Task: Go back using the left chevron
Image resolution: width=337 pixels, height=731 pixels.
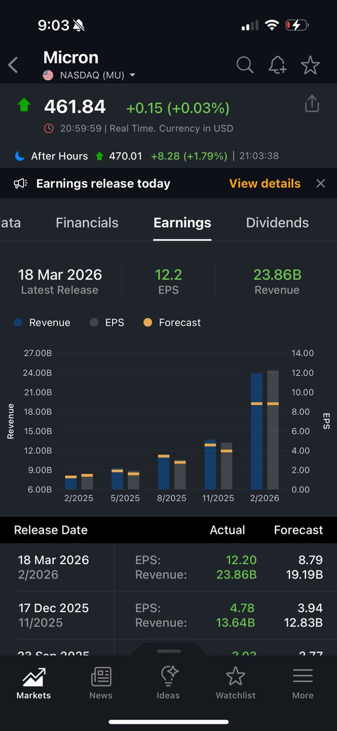Action: coord(13,65)
